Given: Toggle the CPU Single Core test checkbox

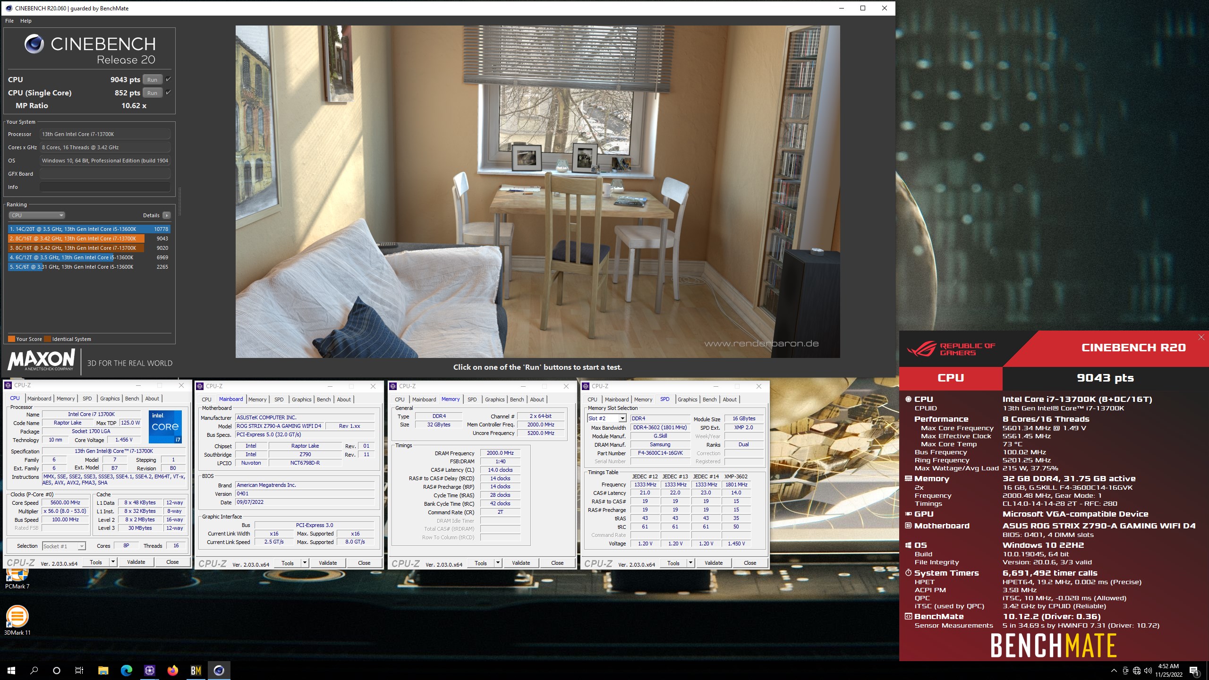Looking at the screenshot, I should [168, 92].
